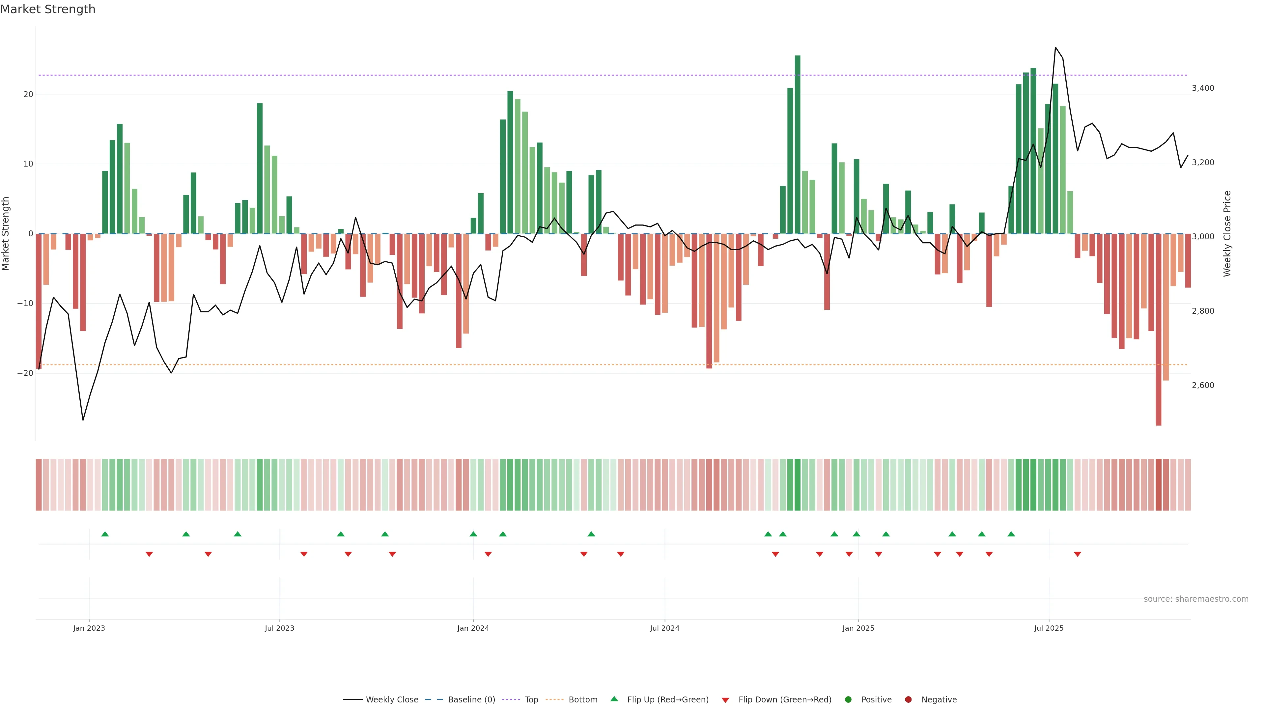The image size is (1265, 711).
Task: Click the Flip Down red triangle legend icon
Action: (x=725, y=700)
